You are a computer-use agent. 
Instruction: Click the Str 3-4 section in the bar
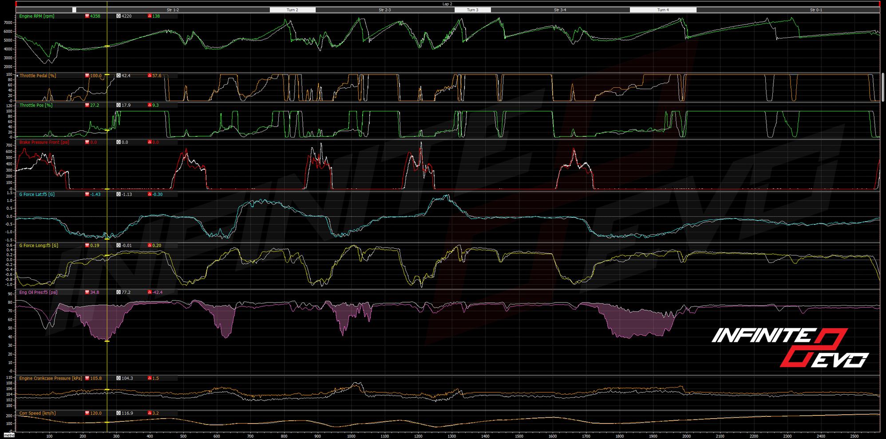coord(560,10)
